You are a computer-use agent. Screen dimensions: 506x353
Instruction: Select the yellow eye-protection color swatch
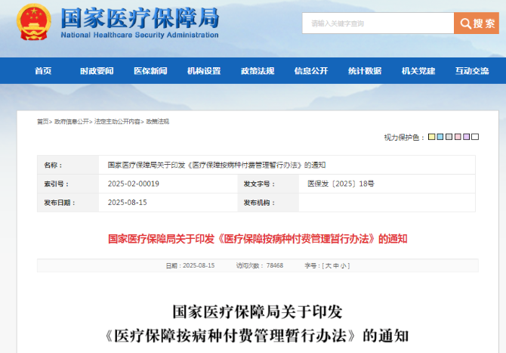pos(431,137)
